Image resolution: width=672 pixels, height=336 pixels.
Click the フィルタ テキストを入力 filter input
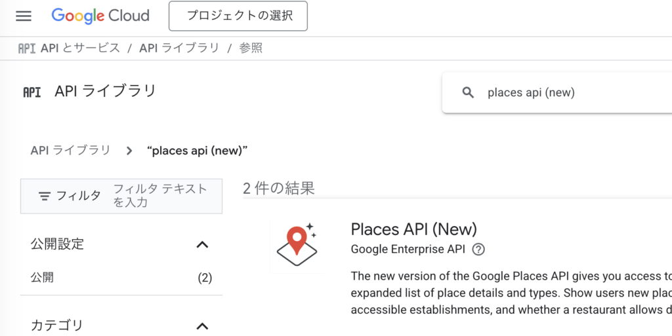pos(161,196)
